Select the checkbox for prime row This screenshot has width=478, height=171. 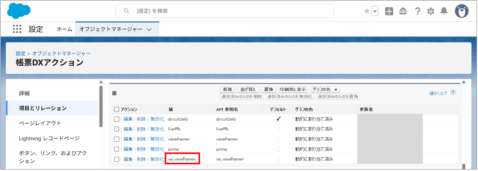pos(117,149)
